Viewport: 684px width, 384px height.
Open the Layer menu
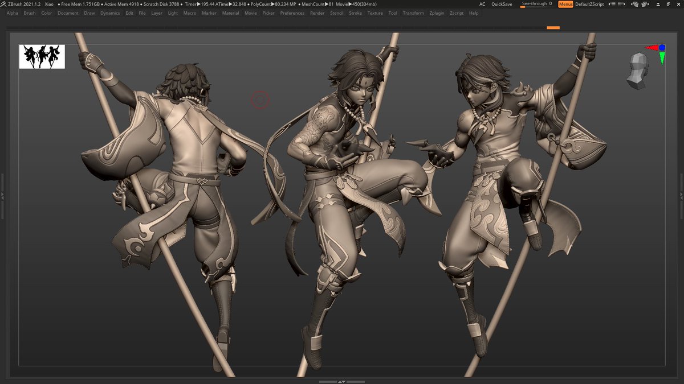click(x=157, y=13)
